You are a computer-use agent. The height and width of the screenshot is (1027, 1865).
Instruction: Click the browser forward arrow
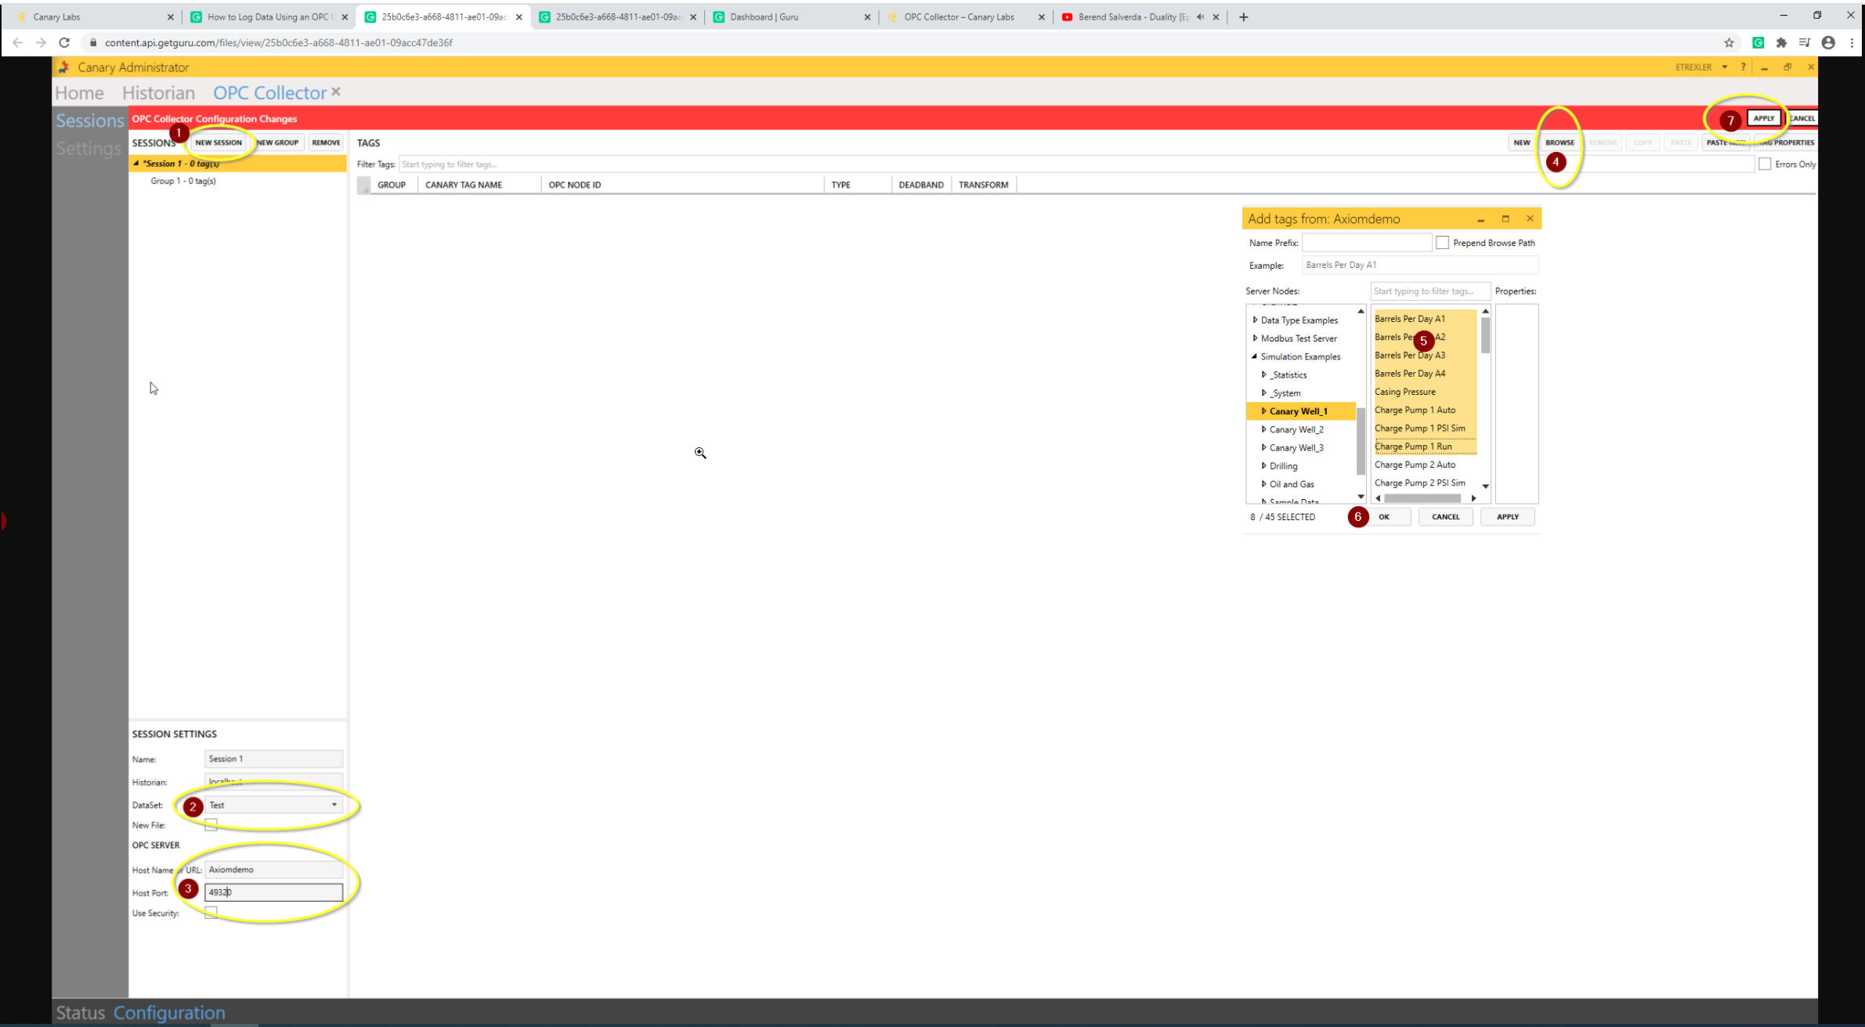coord(41,42)
